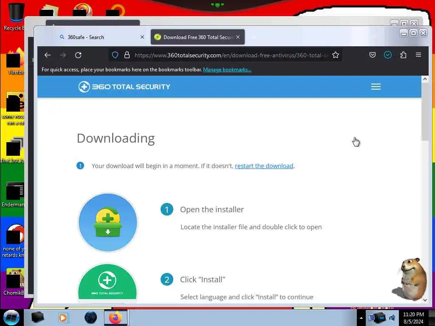Bookmark this page with the star icon
Image resolution: width=435 pixels, height=326 pixels.
point(336,55)
